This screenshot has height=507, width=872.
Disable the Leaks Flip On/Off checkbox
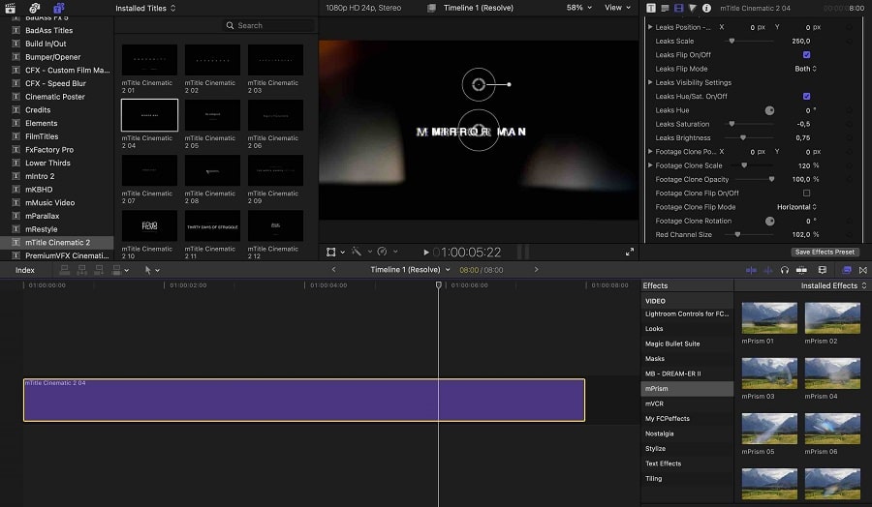[806, 55]
